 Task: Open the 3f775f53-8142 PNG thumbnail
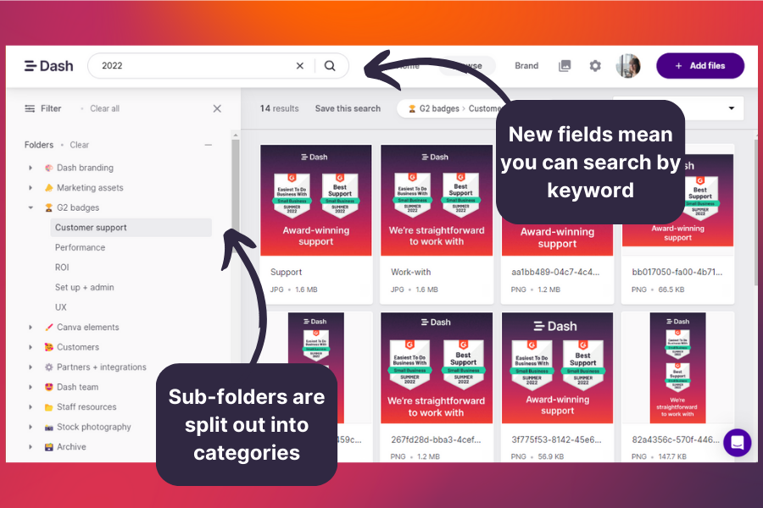[x=557, y=368]
